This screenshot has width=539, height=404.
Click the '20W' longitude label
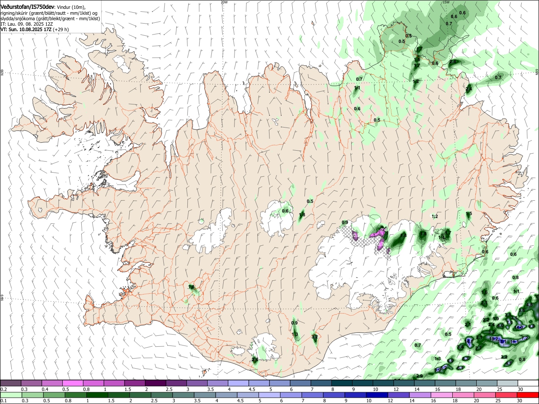tap(224, 2)
